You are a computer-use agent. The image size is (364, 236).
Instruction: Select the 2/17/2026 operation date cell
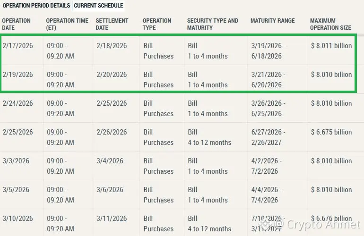tap(18, 46)
